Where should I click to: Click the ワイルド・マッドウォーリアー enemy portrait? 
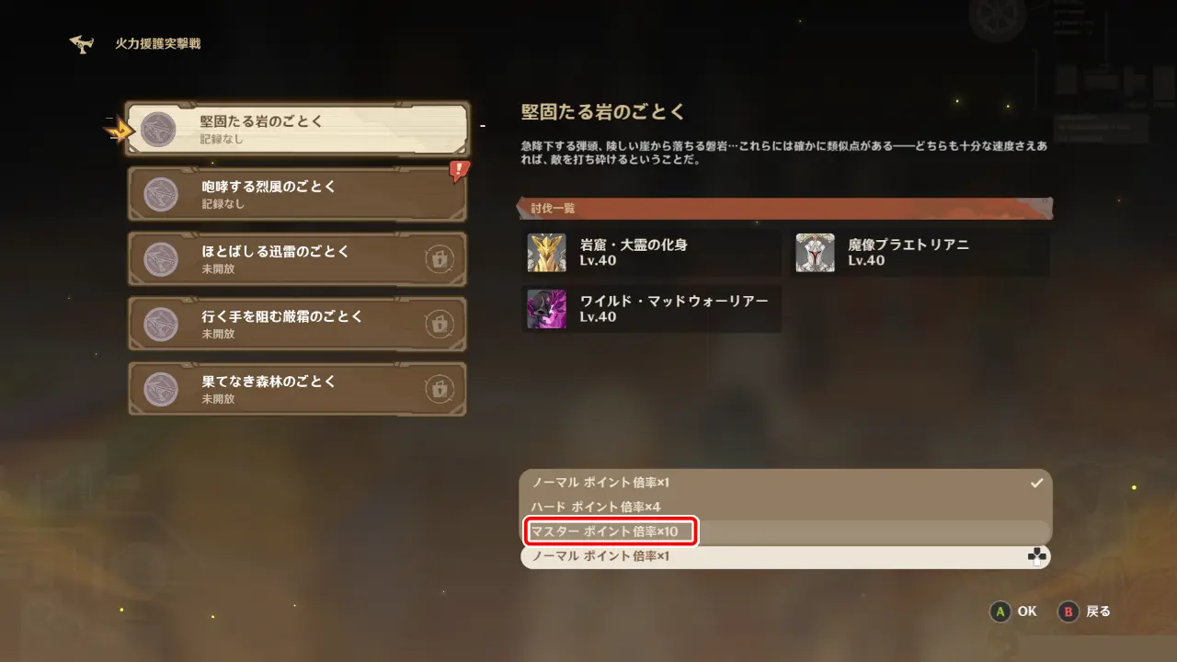point(546,309)
